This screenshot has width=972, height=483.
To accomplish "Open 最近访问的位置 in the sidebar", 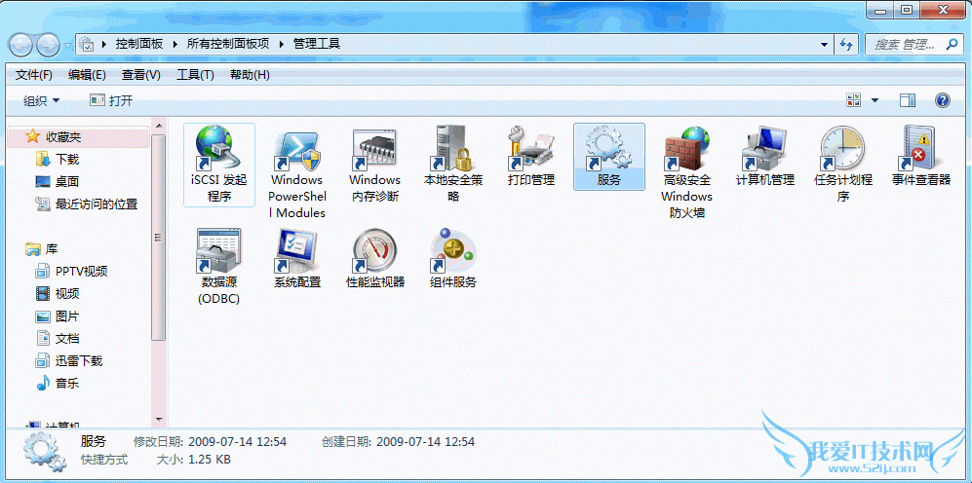I will [x=97, y=204].
